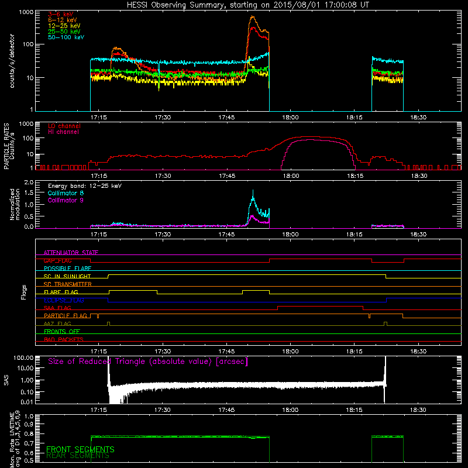This screenshot has height=468, width=468.
Task: Click the ATTENUATOR_STATE flag label
Action: (x=71, y=253)
